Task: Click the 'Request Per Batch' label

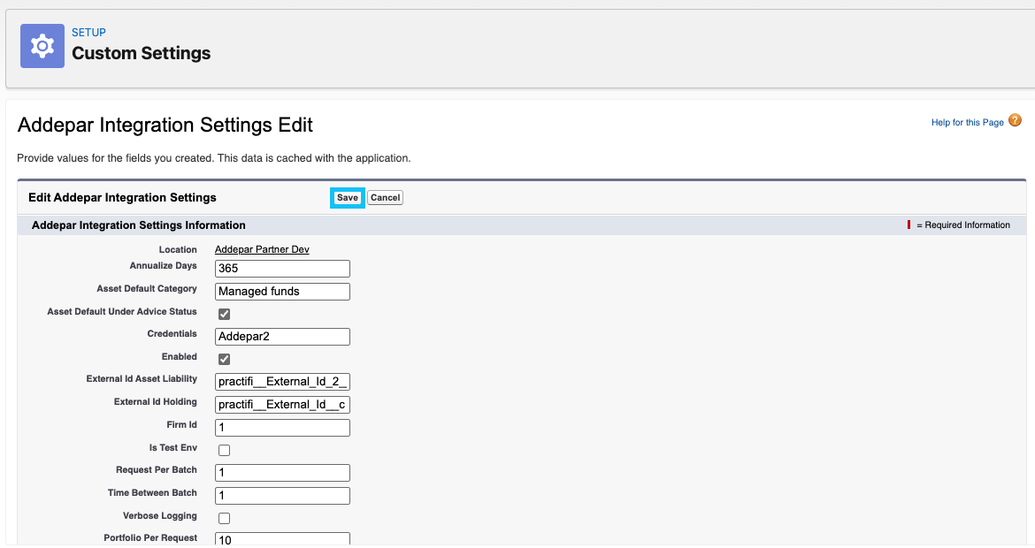Action: 157,469
